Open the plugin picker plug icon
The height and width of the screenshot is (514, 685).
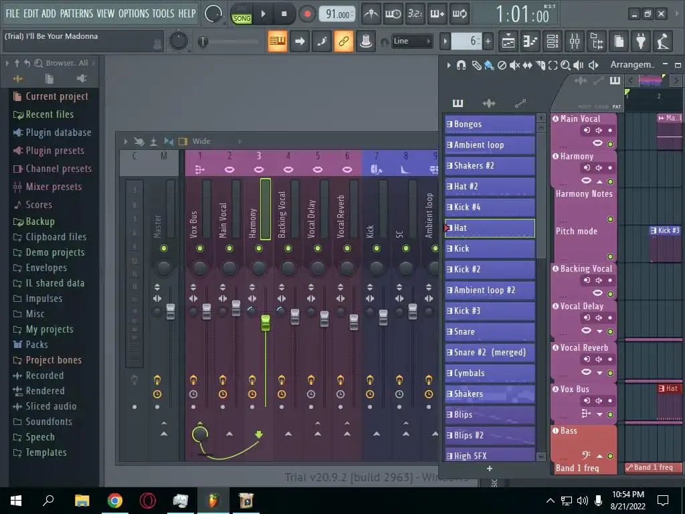click(x=641, y=41)
